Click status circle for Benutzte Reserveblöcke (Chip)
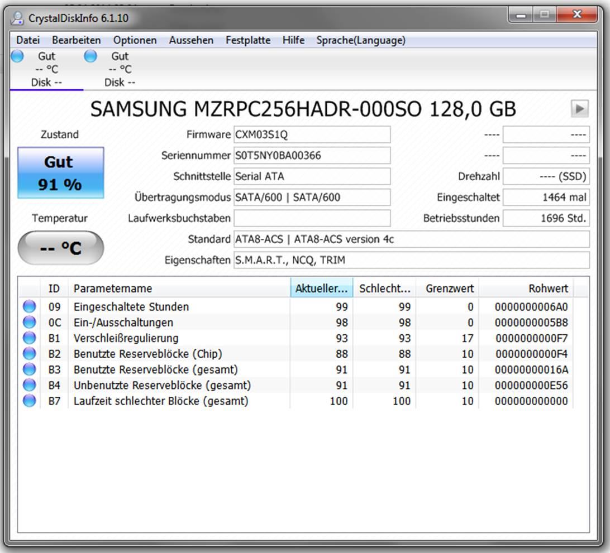Screen dimensions: 610x553 tap(29, 354)
